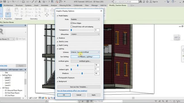Click Sign In user icon

pyautogui.click(x=151, y=2)
